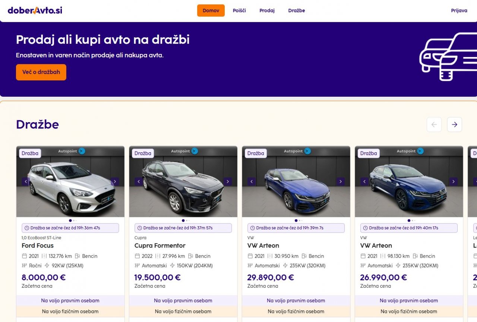477x322 pixels.
Task: Click the Cupra Formentor title
Action: click(x=160, y=246)
